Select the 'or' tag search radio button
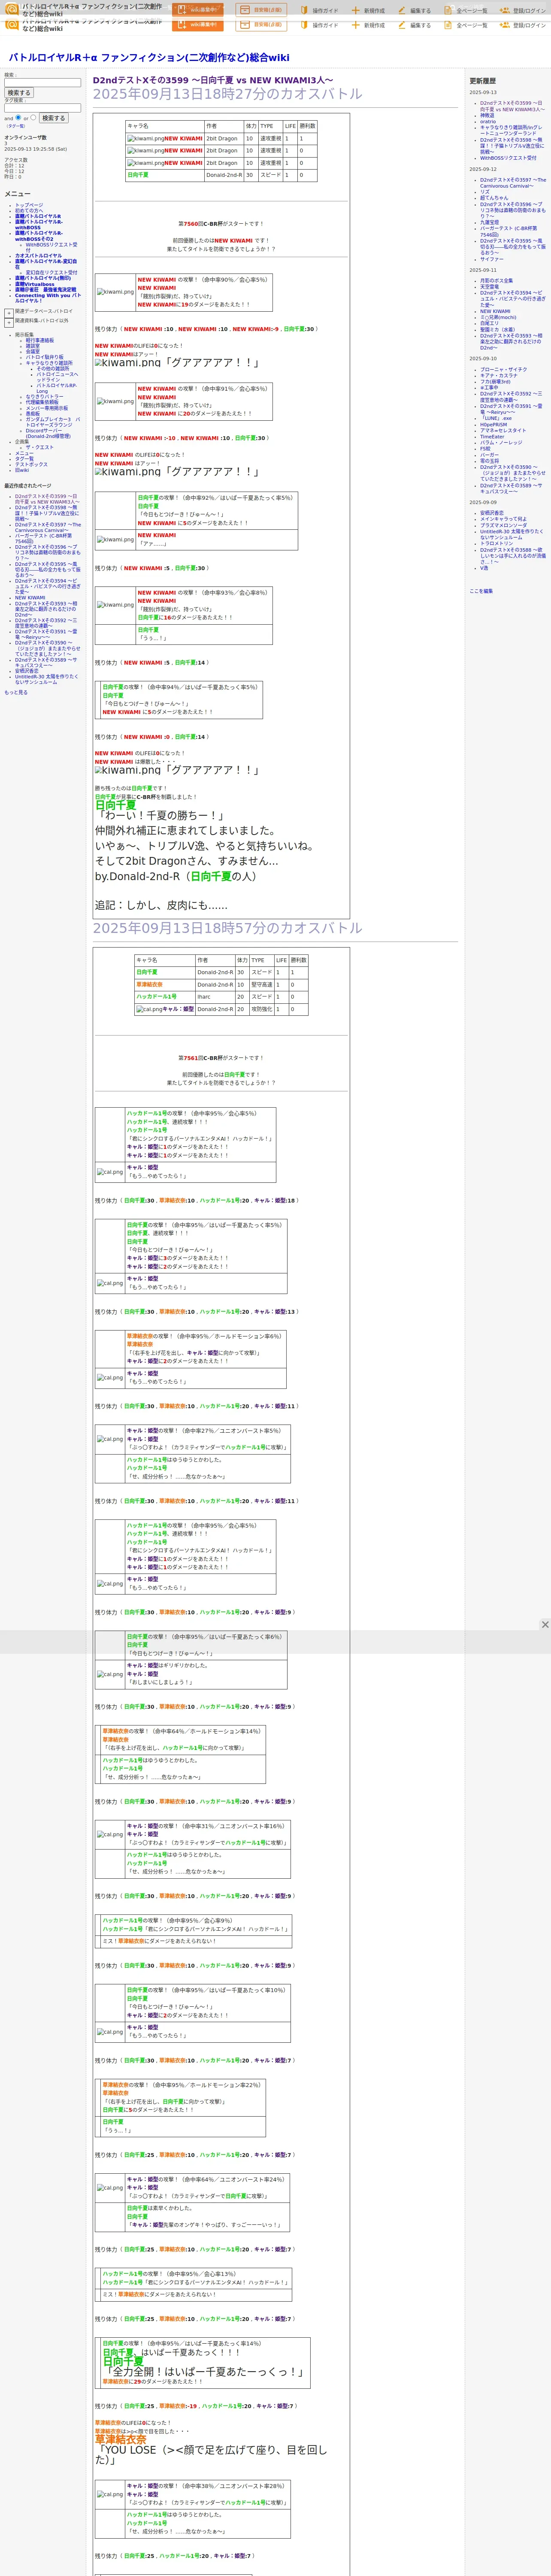551x2576 pixels. pyautogui.click(x=33, y=117)
